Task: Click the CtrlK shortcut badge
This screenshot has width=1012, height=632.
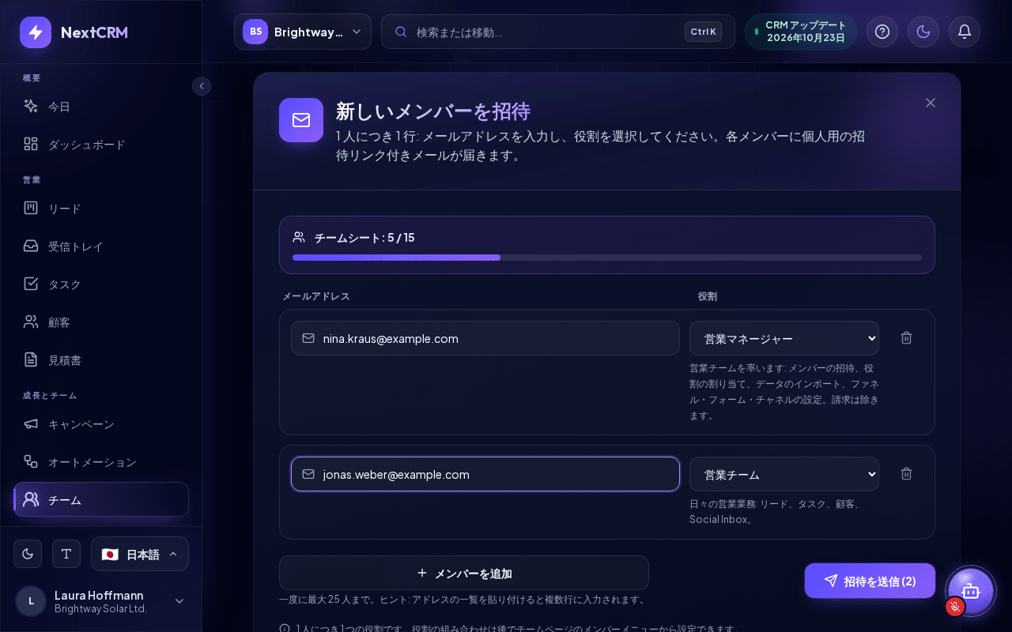Action: pyautogui.click(x=703, y=32)
